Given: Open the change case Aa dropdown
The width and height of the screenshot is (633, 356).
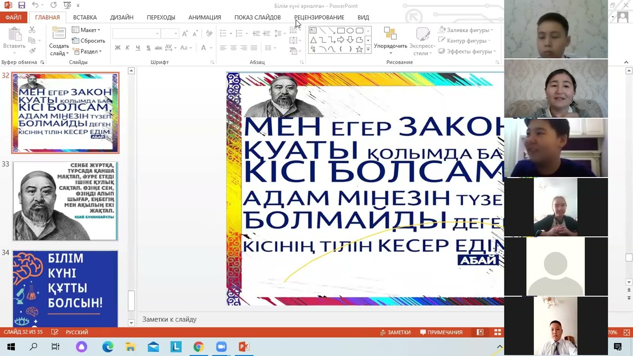Looking at the screenshot, I should 185,48.
